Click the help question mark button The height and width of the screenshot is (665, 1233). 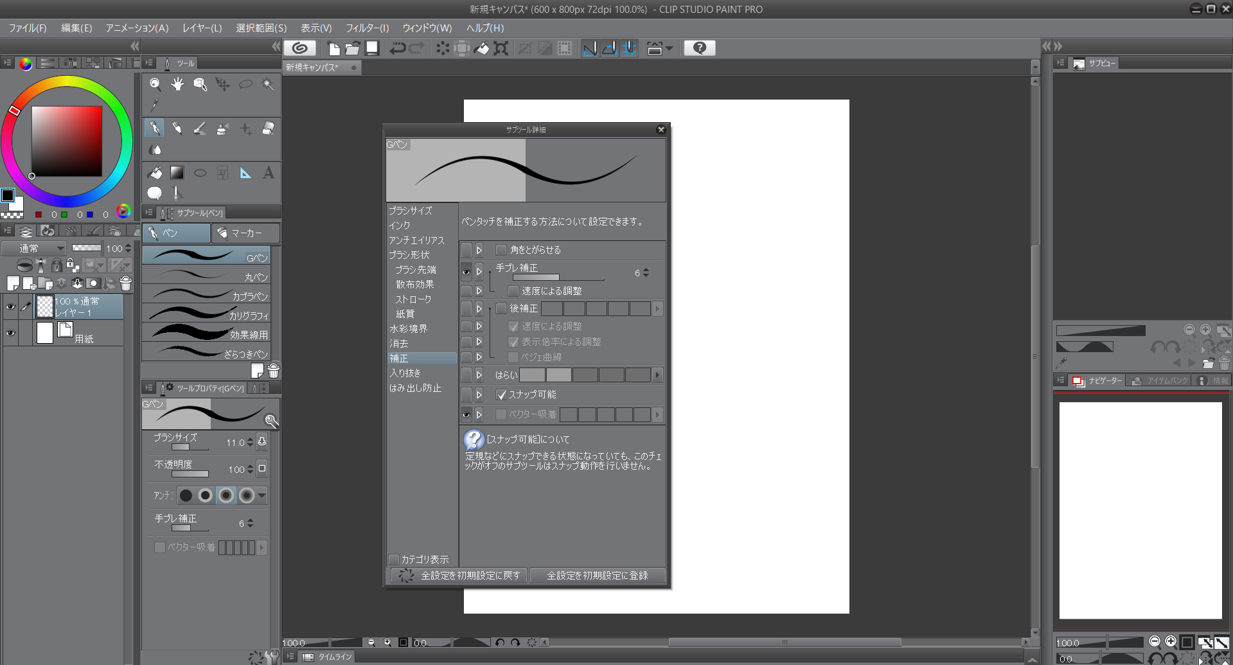tap(699, 48)
